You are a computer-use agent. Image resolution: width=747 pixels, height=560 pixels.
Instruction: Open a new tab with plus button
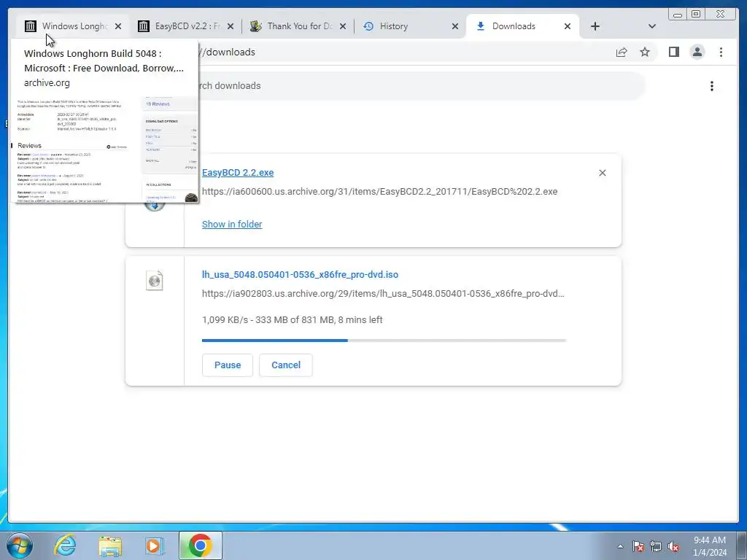tap(595, 26)
